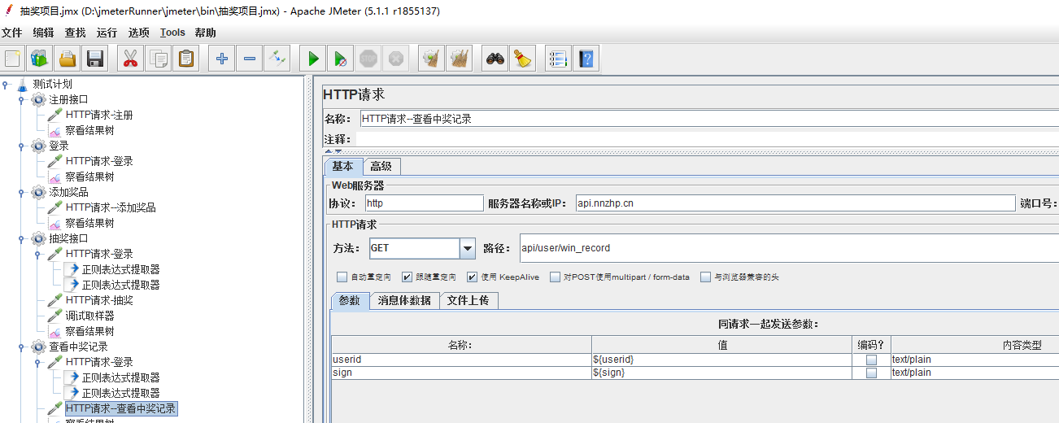Open the 运行 menu
This screenshot has height=423, width=1059.
point(107,33)
